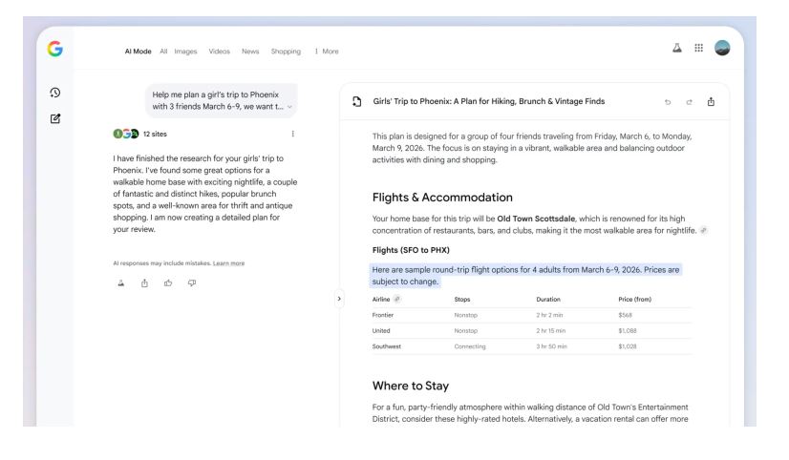
Task: Share the plan using header share icon
Action: [711, 101]
